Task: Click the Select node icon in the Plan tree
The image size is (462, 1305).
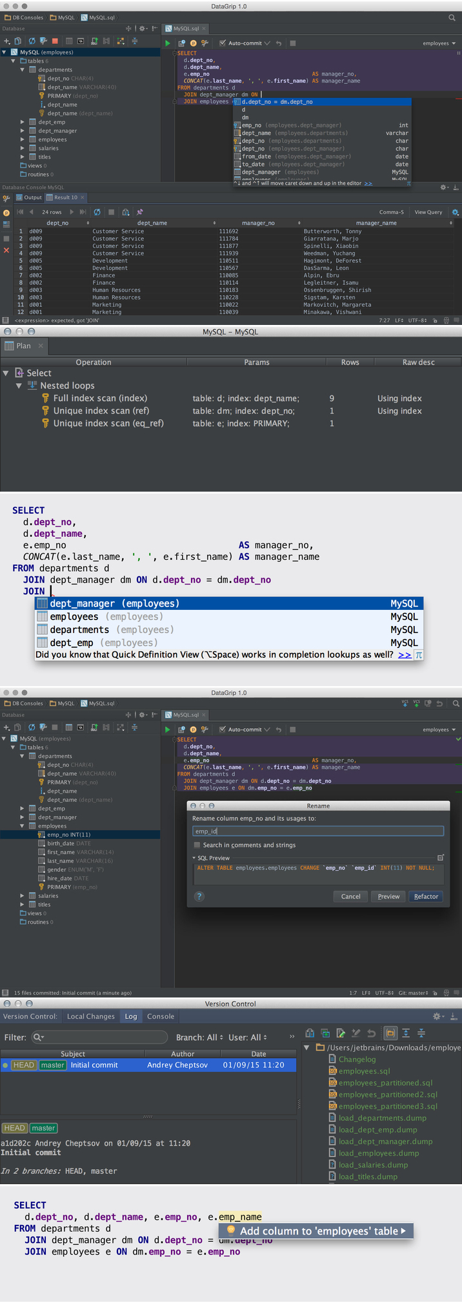Action: point(19,373)
